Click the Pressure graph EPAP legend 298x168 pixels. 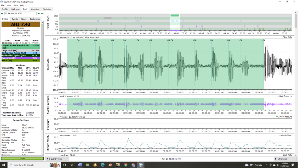click(x=279, y=117)
